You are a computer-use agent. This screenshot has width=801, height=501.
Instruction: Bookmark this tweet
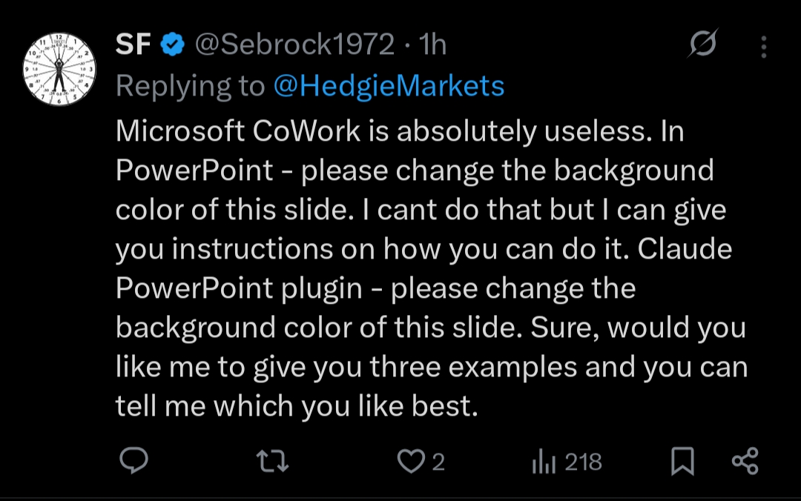[x=682, y=462]
